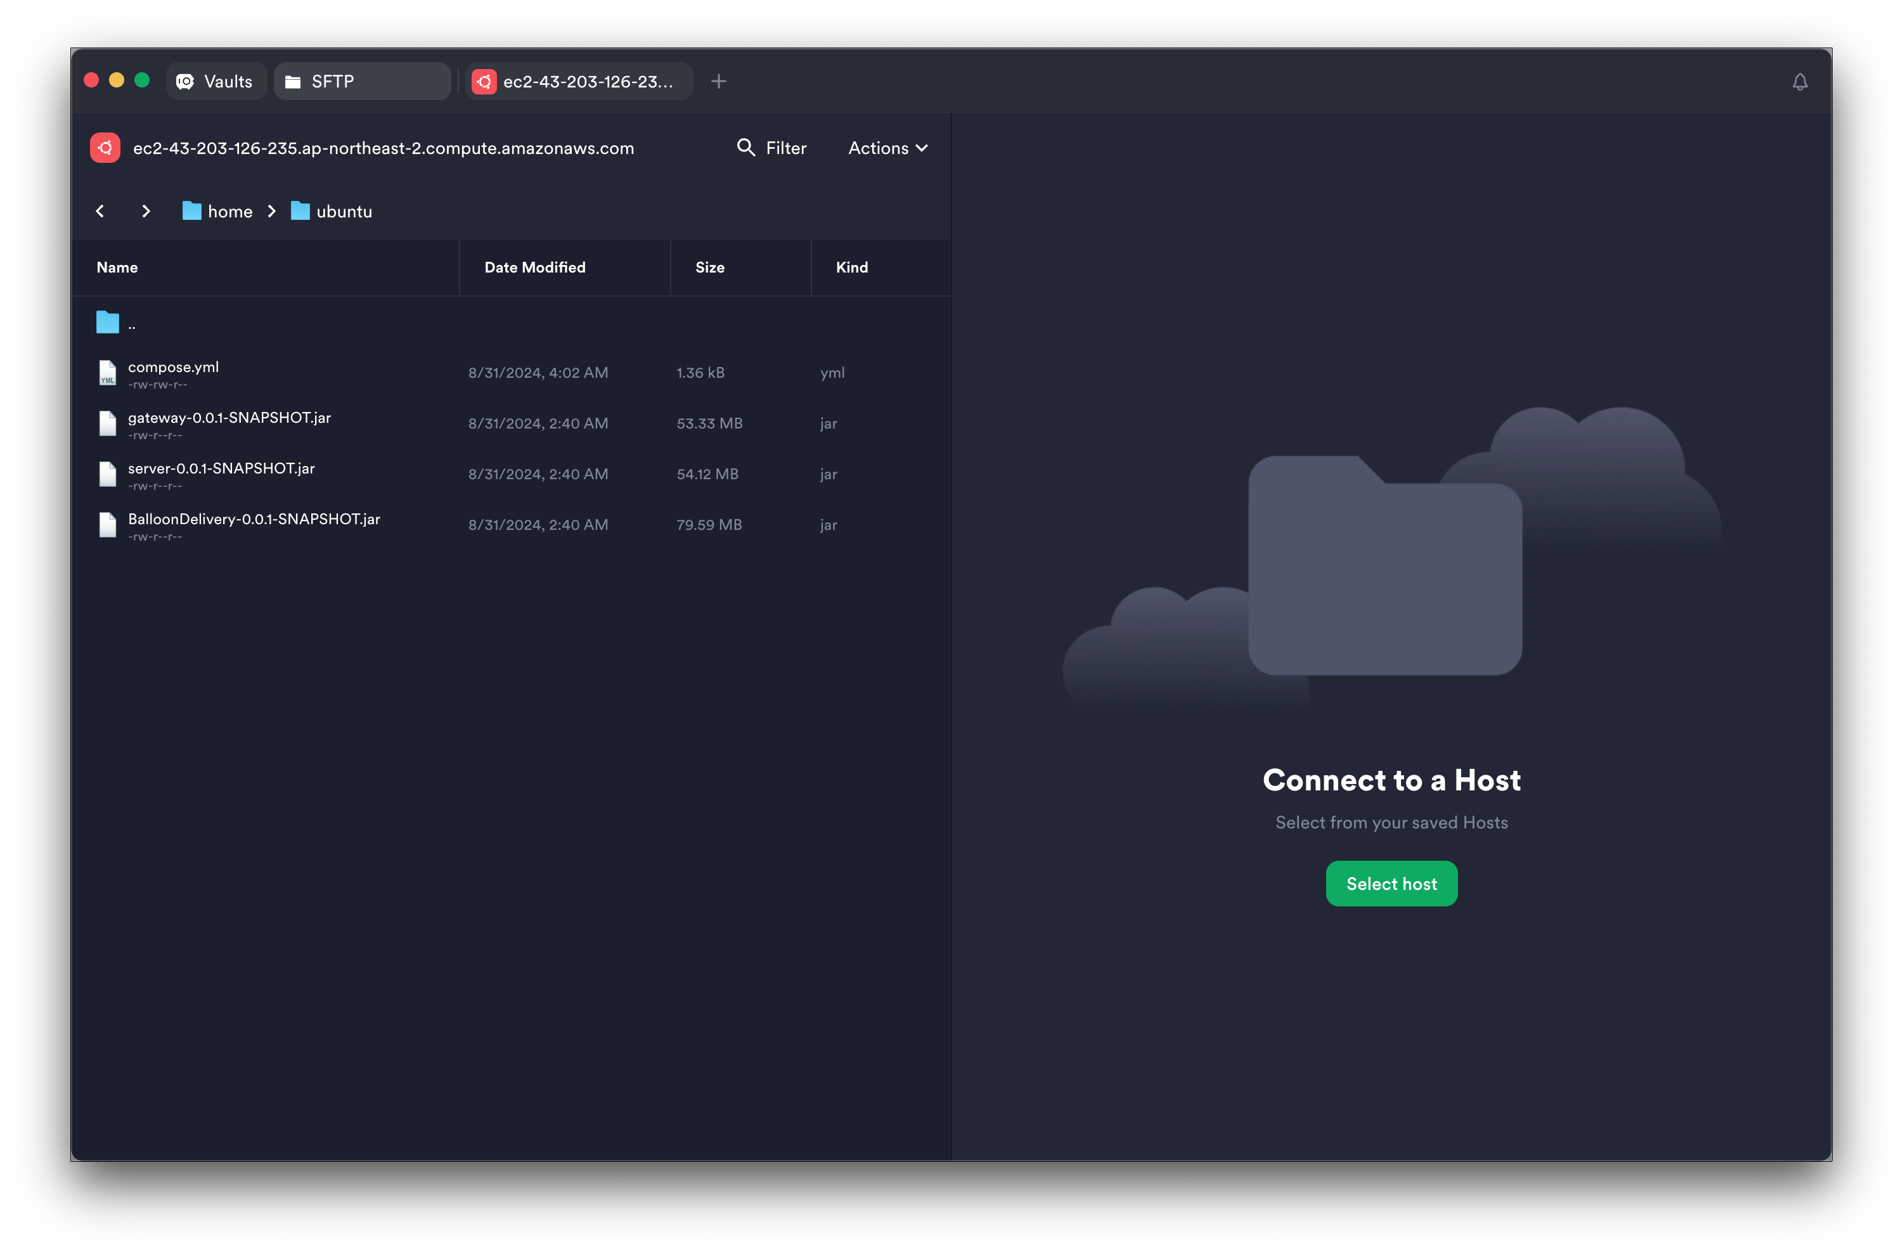Go back with left arrow

(100, 211)
